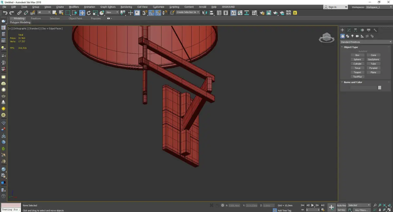Activate the Rotate tool

click(x=89, y=13)
